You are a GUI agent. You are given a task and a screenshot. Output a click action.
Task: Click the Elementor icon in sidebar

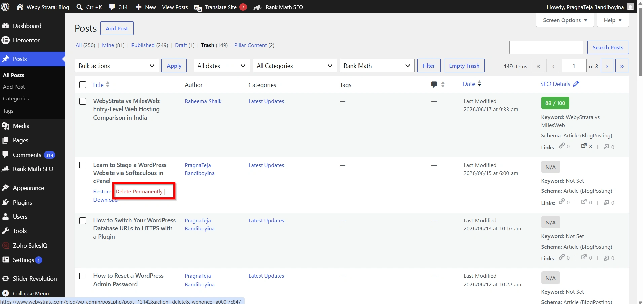pos(6,40)
